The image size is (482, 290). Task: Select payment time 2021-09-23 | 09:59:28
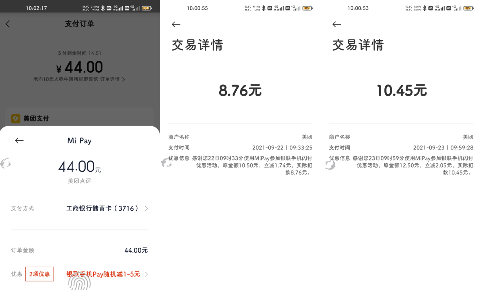[x=443, y=148]
